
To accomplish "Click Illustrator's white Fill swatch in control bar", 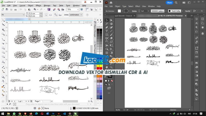I will [x=119, y=11].
